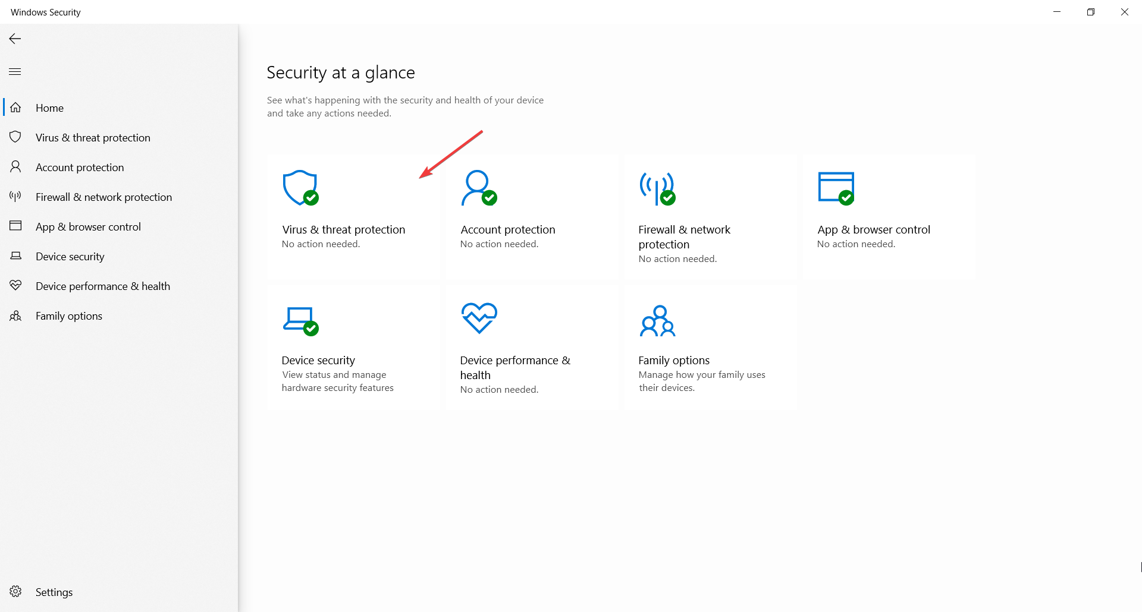Open the Device performance heart tile icon
This screenshot has width=1142, height=612.
479,318
